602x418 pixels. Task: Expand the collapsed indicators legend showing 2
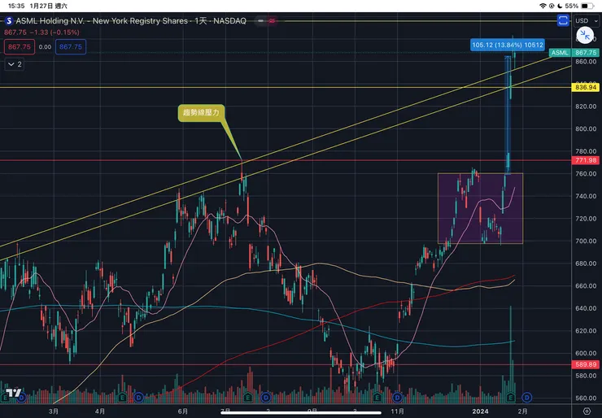click(x=15, y=64)
